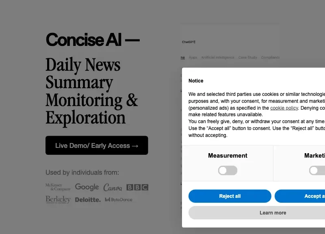Turn on the Marketing cookies toggle
Screen dimensions: 325x234
pyautogui.click(x=317, y=170)
